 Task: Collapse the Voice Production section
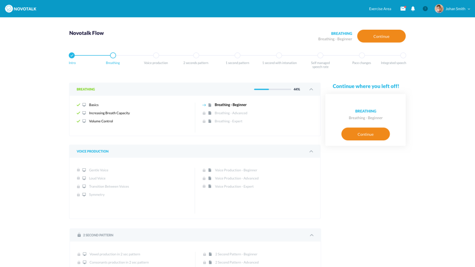tap(311, 151)
